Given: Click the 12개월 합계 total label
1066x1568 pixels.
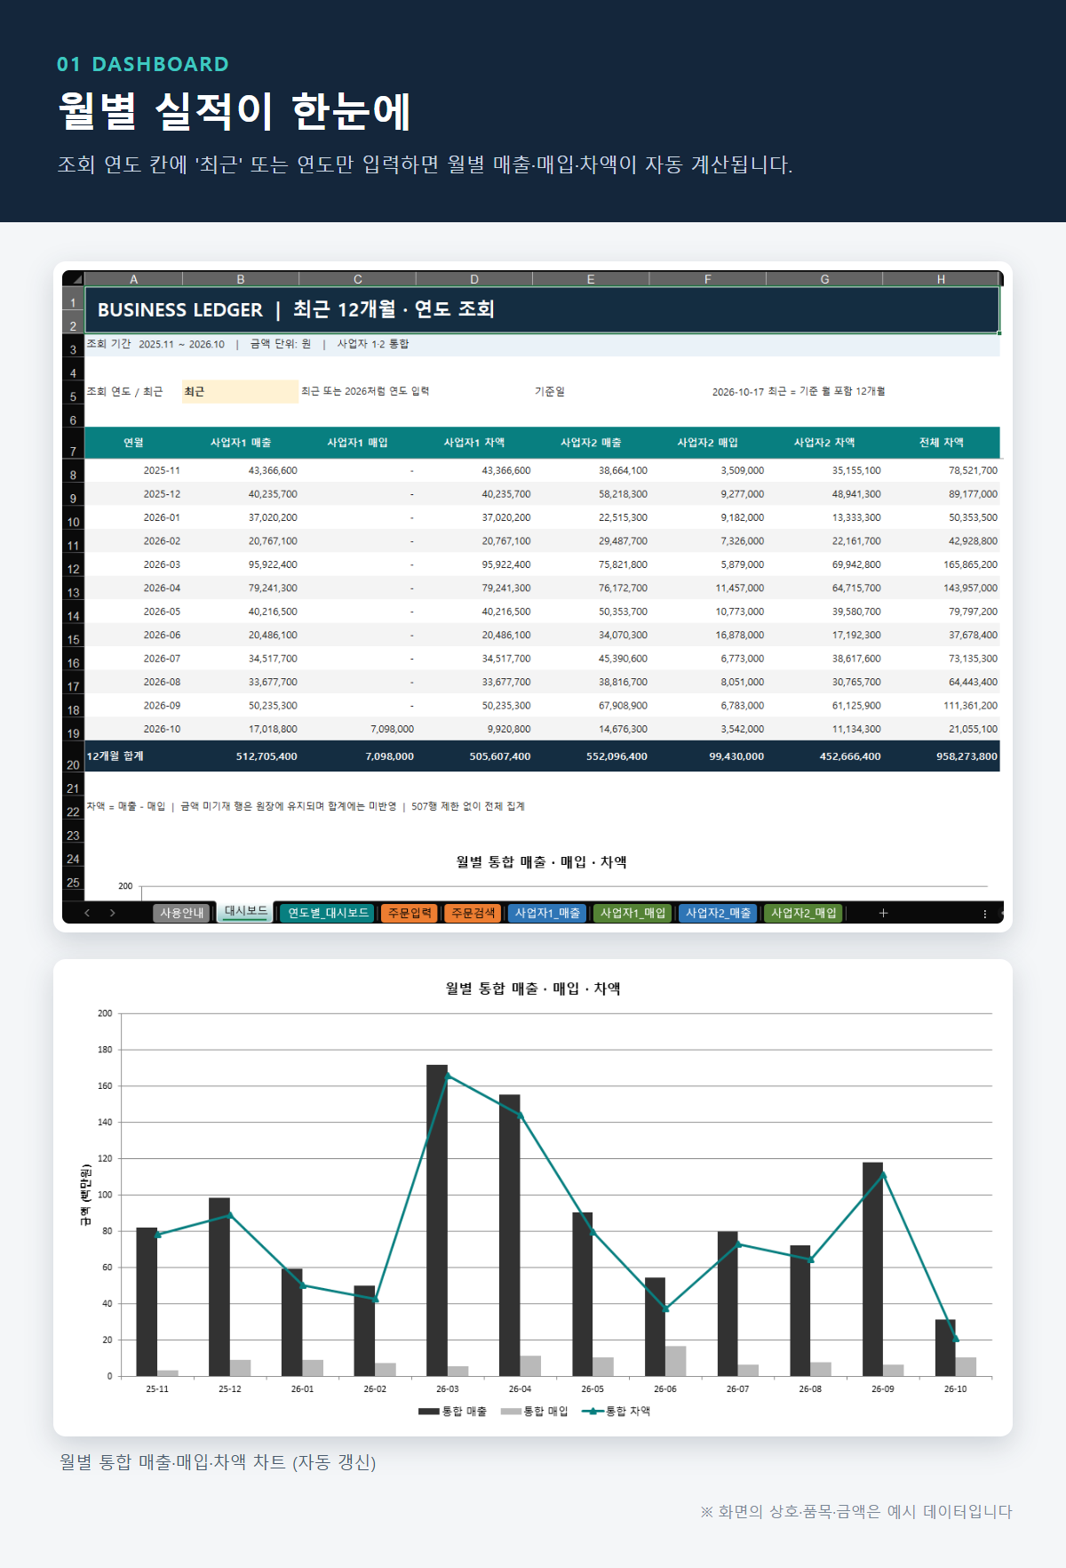Looking at the screenshot, I should [x=133, y=756].
